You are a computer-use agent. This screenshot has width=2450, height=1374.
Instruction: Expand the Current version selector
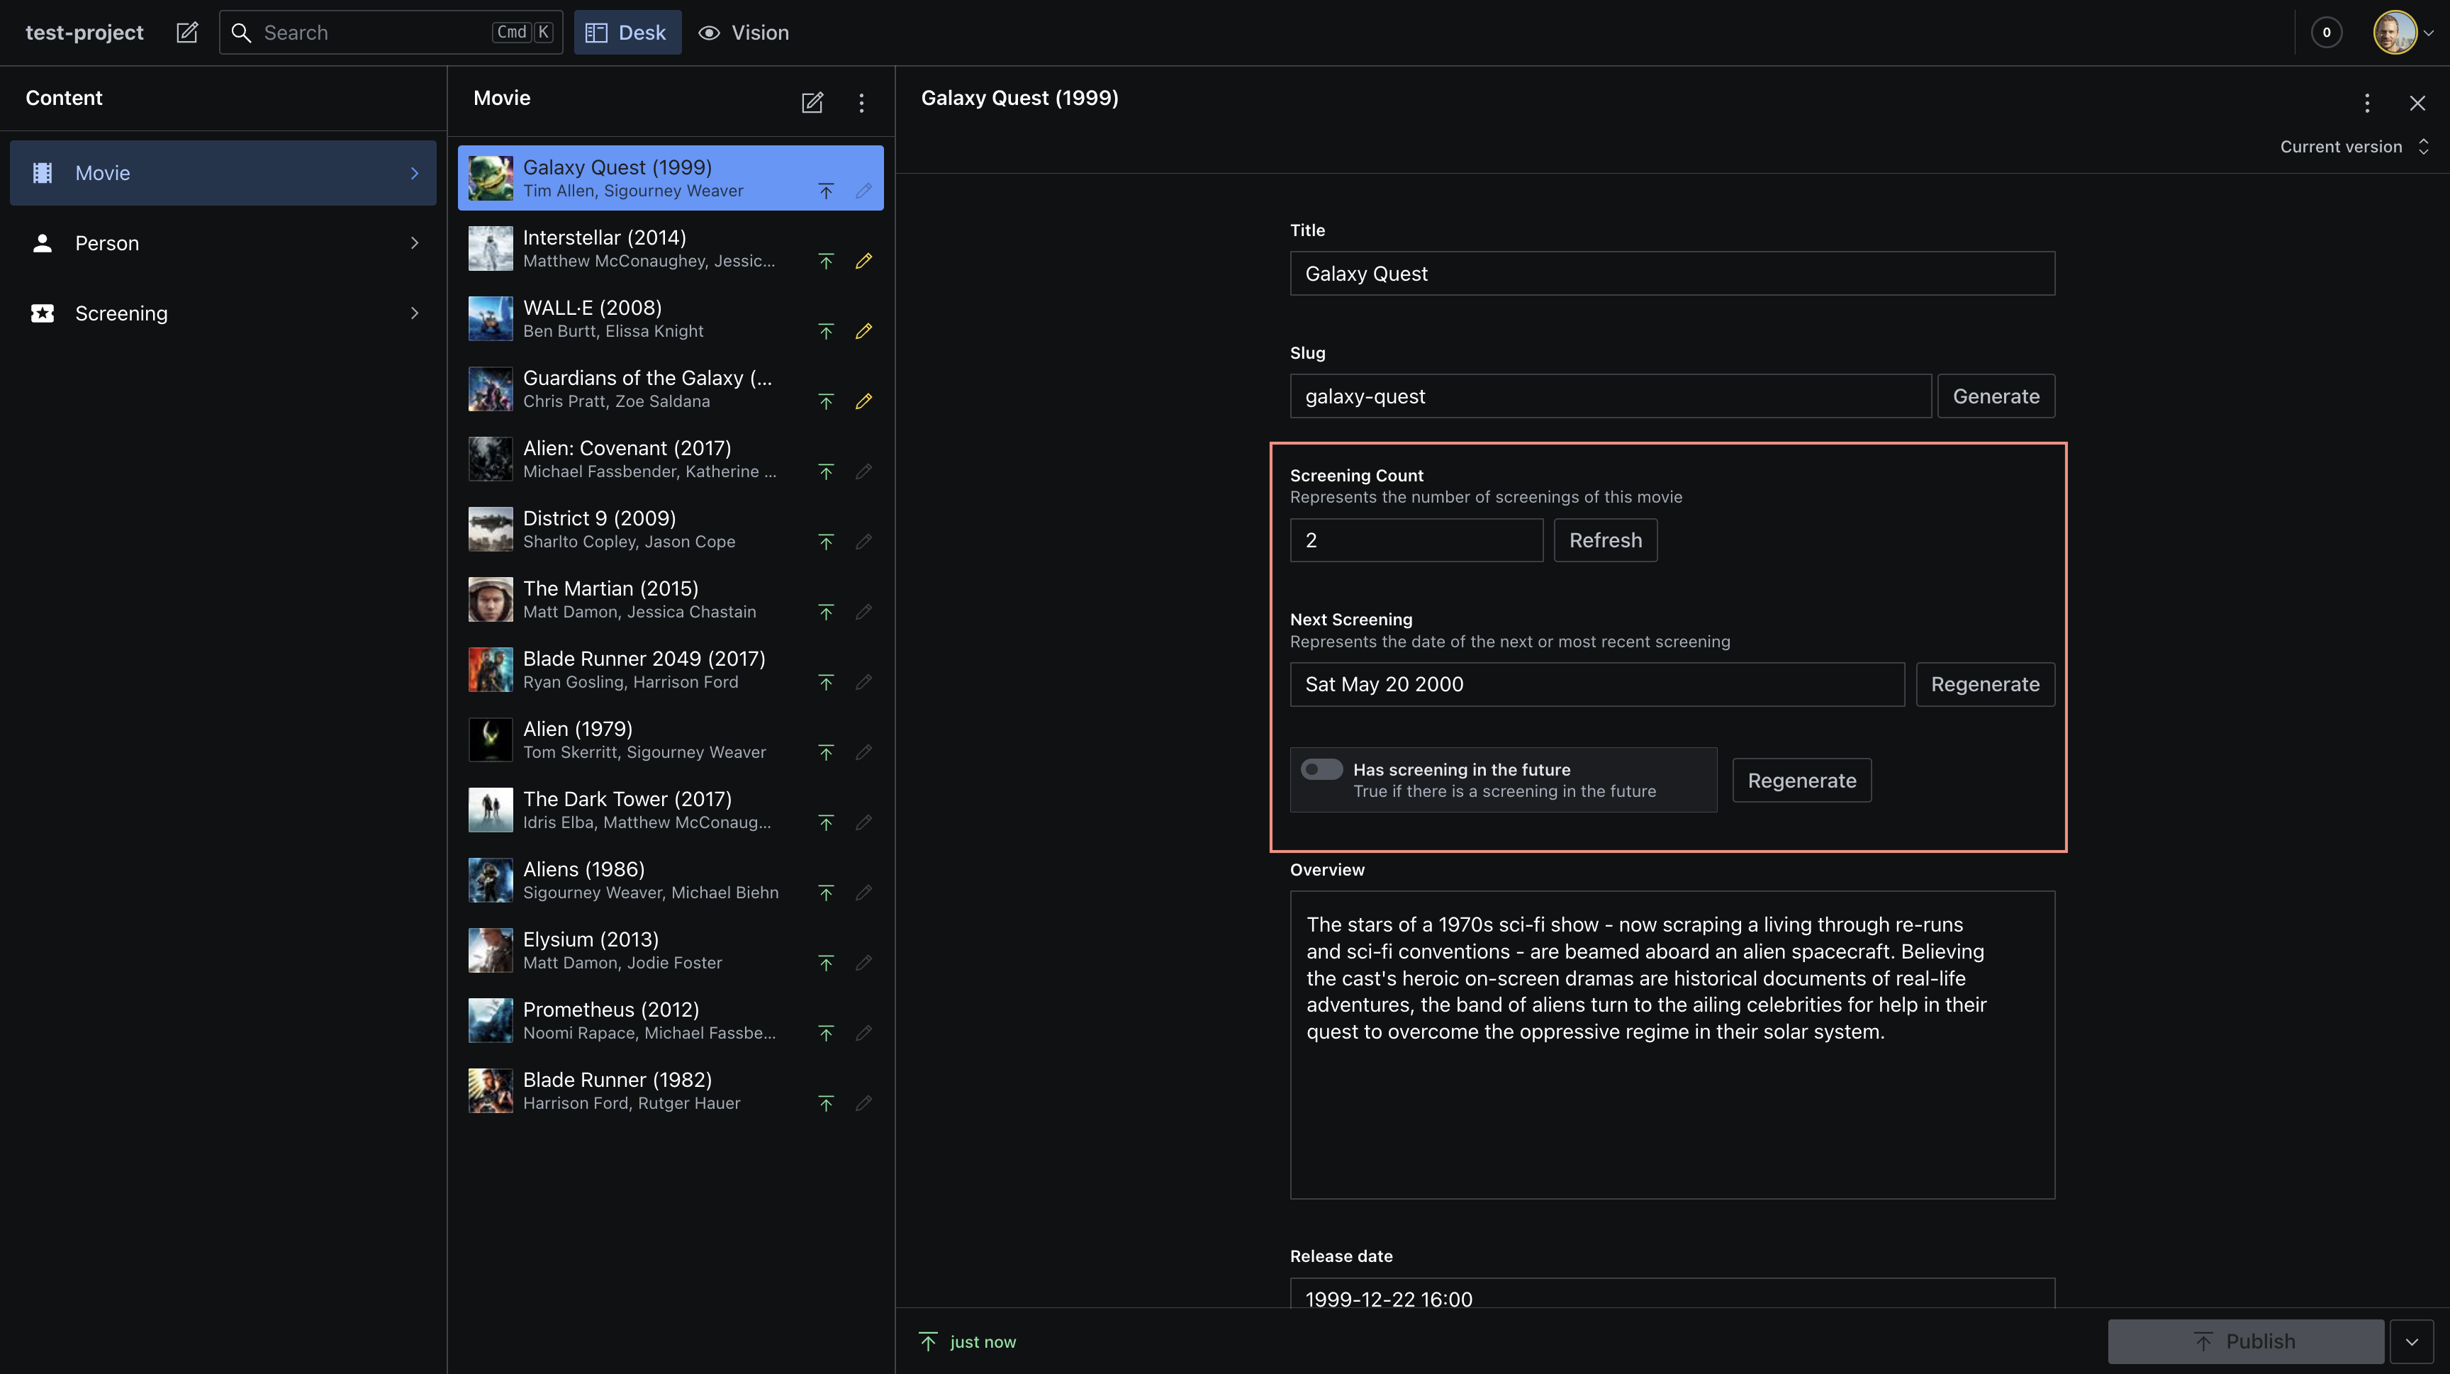pyautogui.click(x=2354, y=147)
